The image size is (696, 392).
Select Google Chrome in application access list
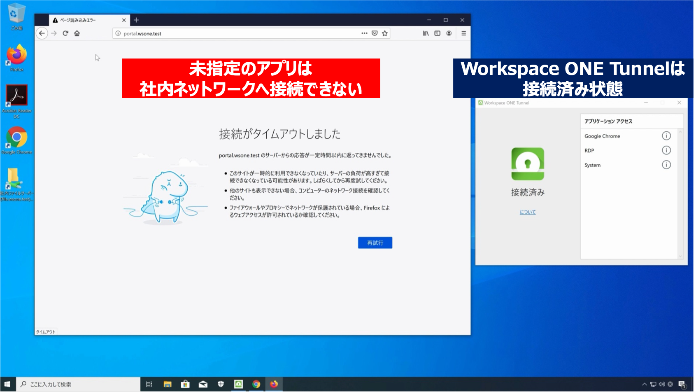tap(602, 136)
